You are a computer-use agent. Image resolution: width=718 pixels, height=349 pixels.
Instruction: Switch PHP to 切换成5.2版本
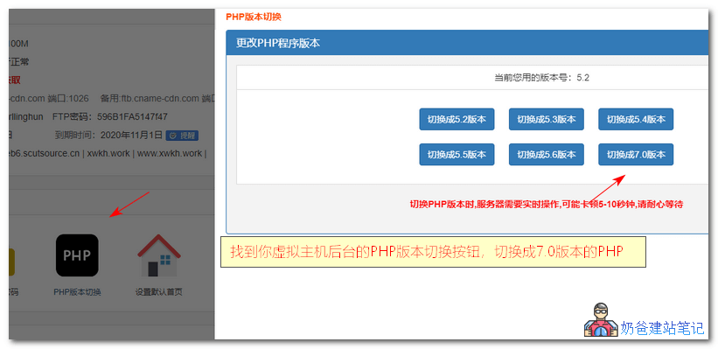(457, 119)
